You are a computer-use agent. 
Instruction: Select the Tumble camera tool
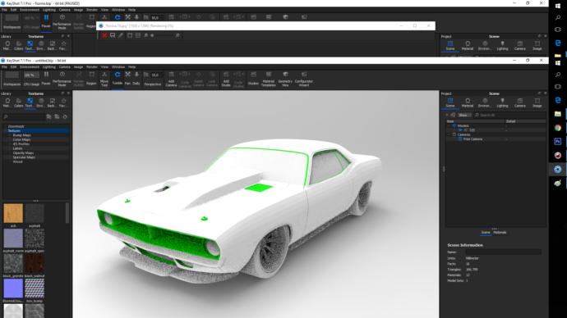click(118, 78)
